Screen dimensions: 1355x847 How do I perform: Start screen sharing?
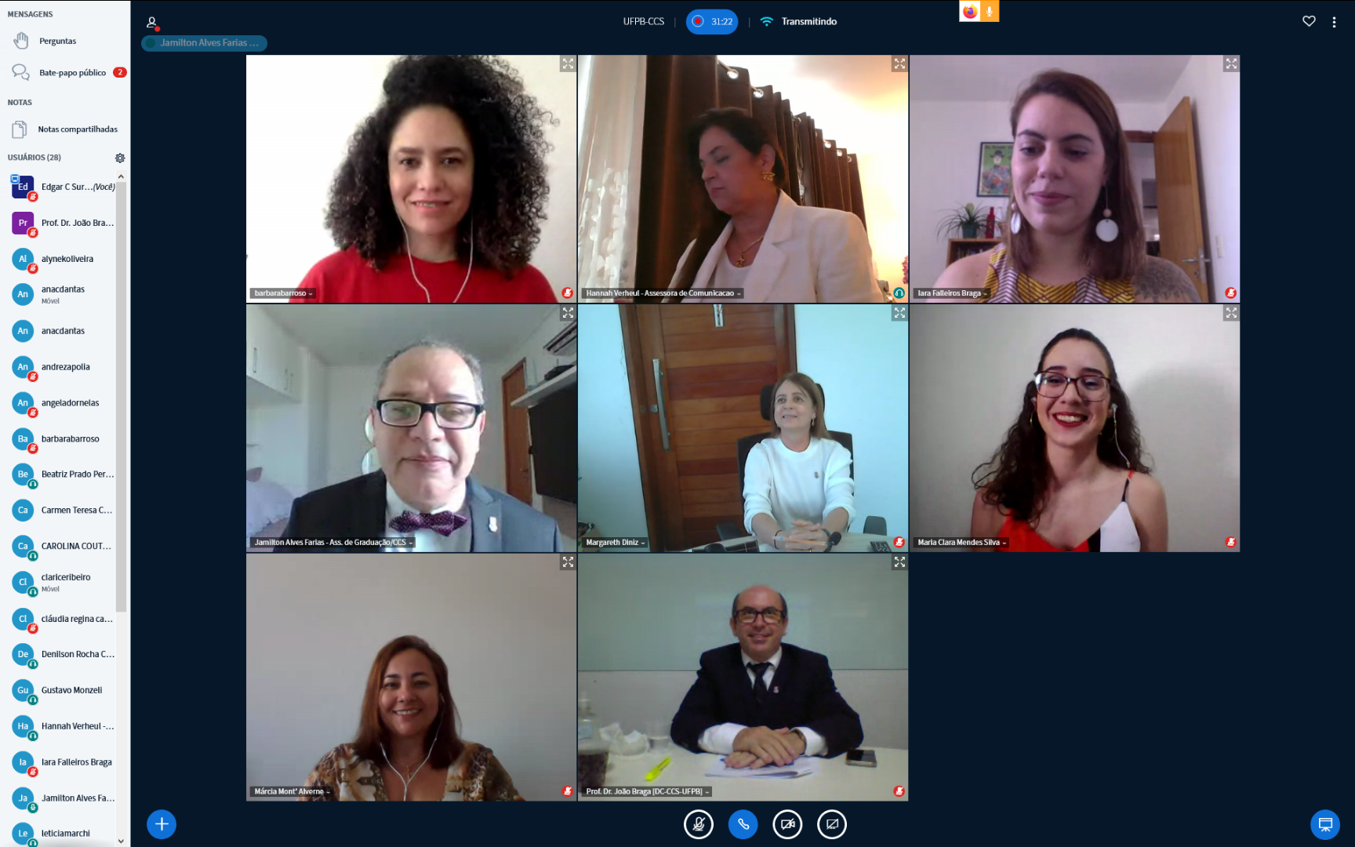pyautogui.click(x=832, y=823)
